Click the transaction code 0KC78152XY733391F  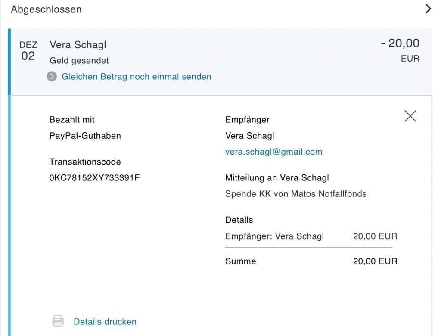click(x=94, y=178)
